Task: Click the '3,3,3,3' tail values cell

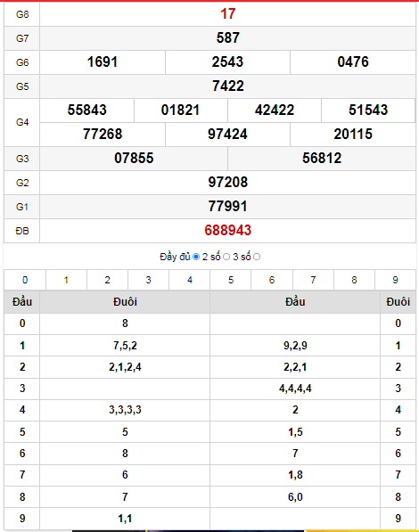Action: coord(125,410)
